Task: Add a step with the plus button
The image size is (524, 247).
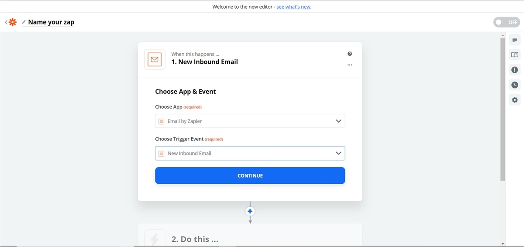Action: coord(250,211)
